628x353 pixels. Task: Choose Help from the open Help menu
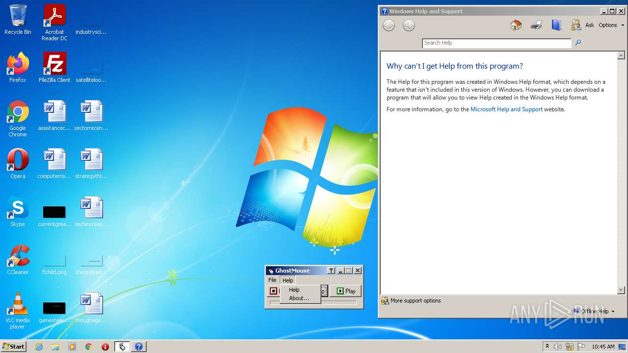coord(300,290)
